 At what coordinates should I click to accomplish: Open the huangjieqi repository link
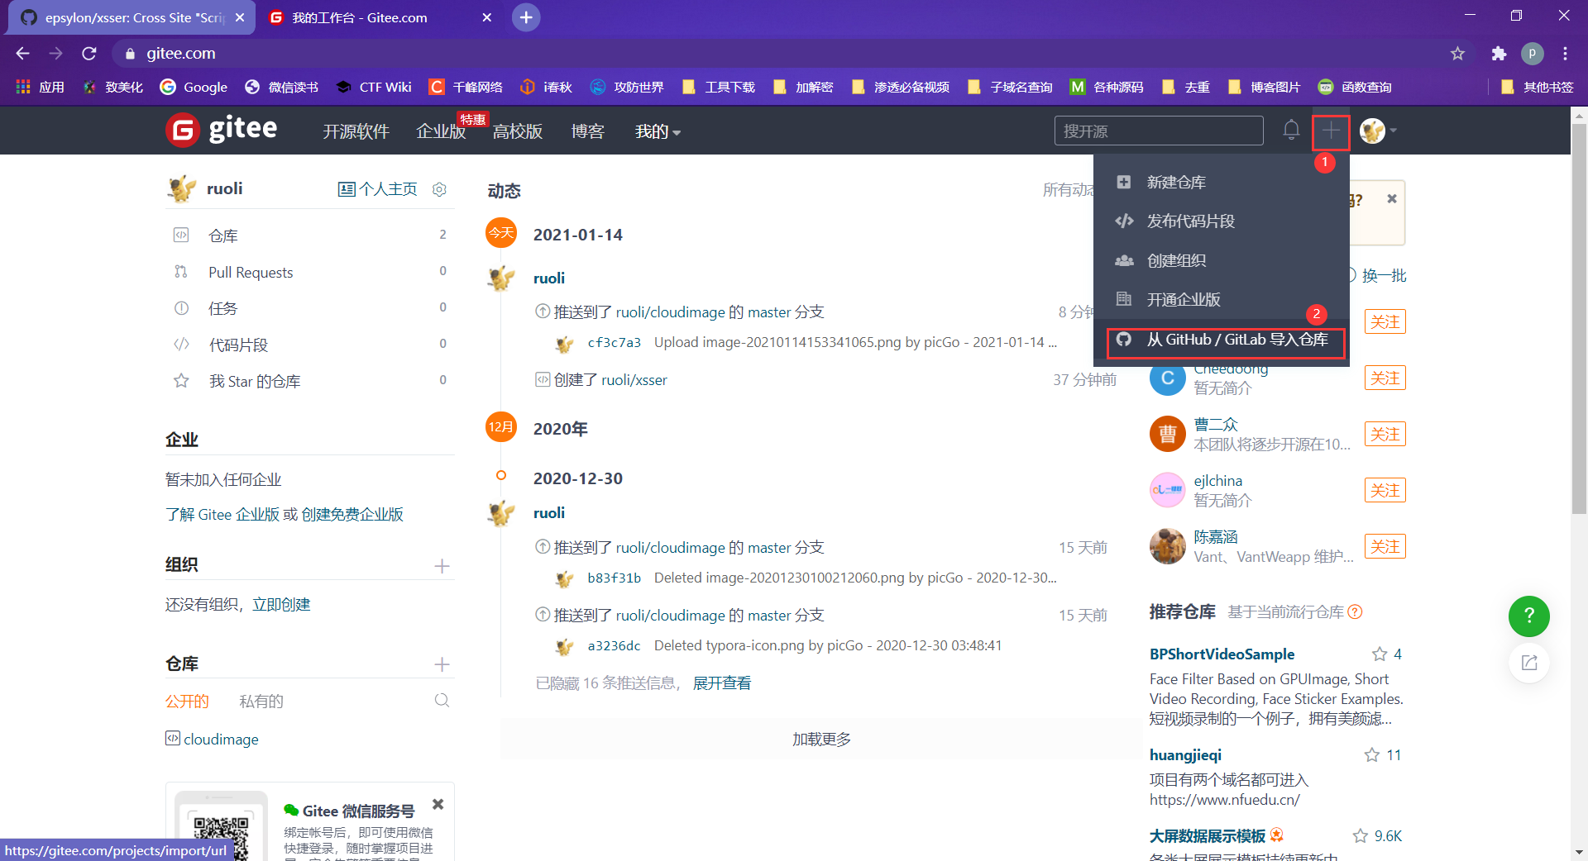click(1185, 755)
